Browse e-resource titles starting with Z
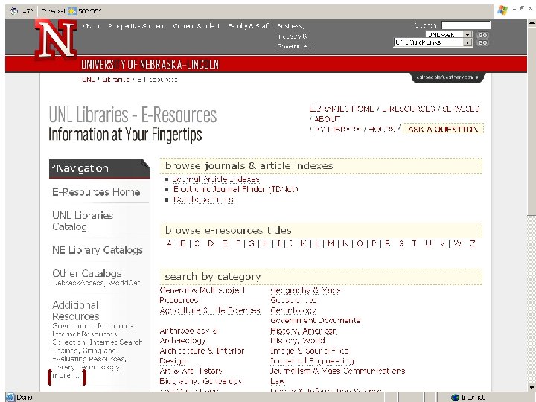The height and width of the screenshot is (402, 536). (473, 243)
